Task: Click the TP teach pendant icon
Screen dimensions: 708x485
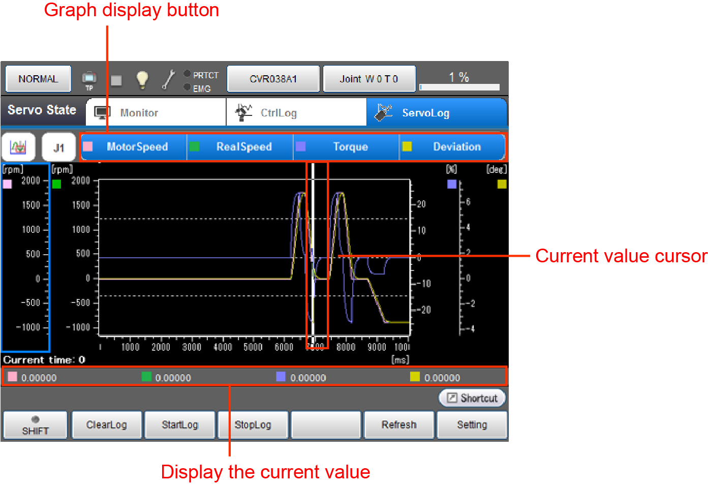Action: [89, 80]
